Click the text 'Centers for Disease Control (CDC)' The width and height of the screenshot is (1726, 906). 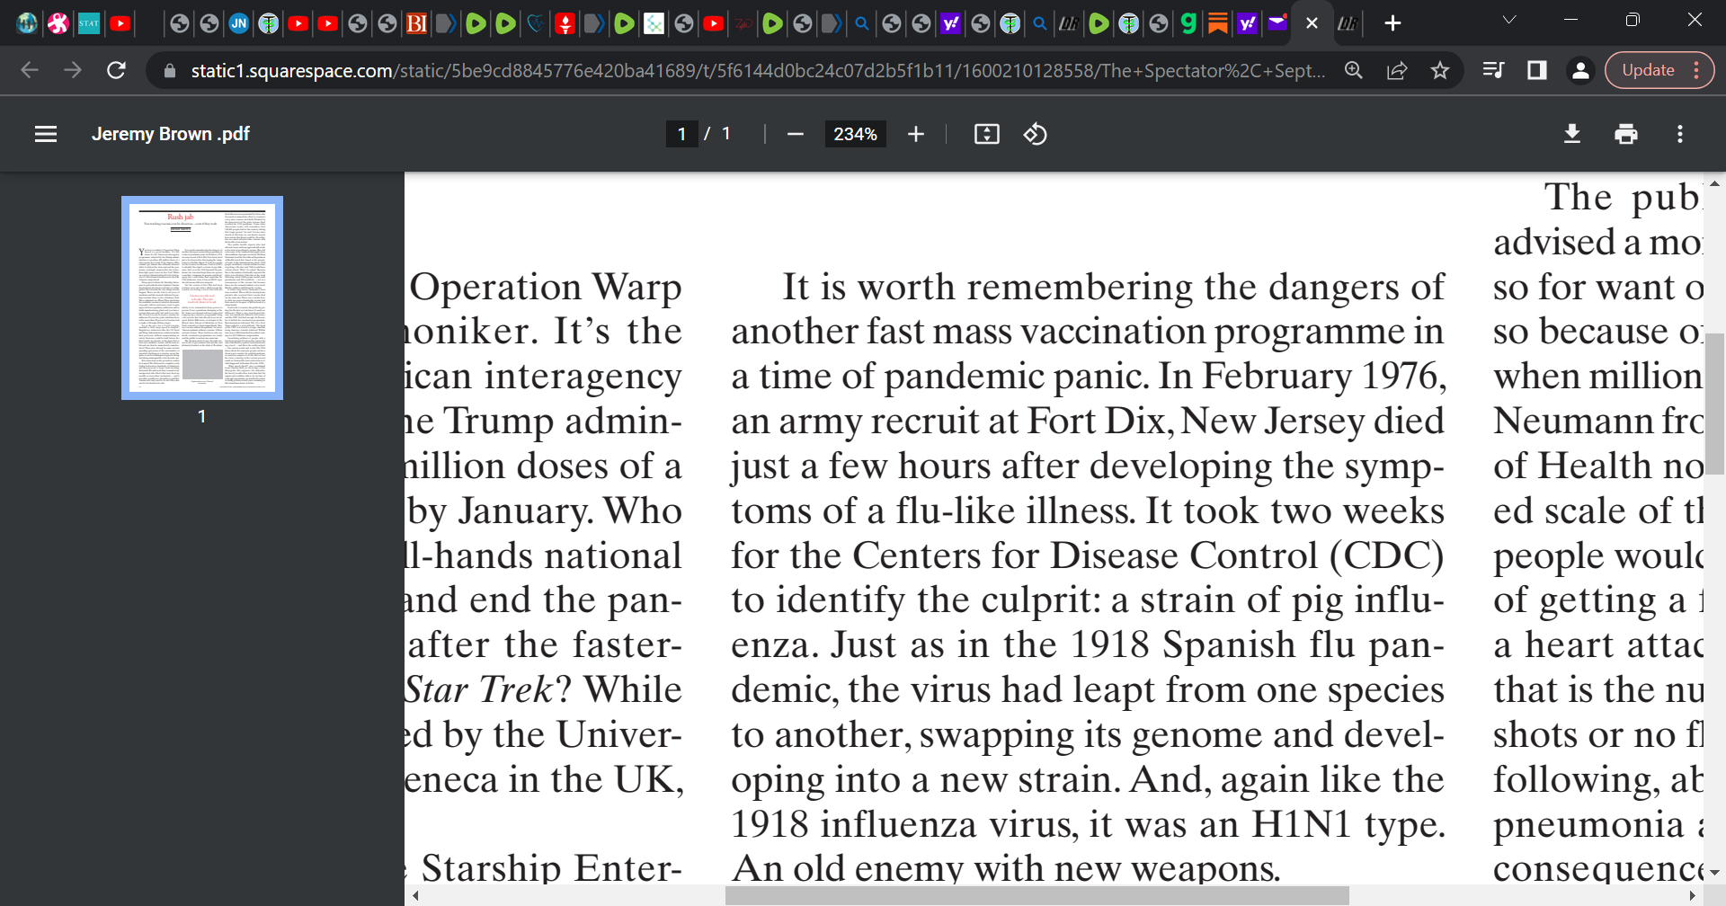(x=1148, y=555)
